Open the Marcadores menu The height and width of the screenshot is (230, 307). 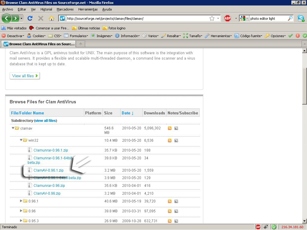coord(65,9)
